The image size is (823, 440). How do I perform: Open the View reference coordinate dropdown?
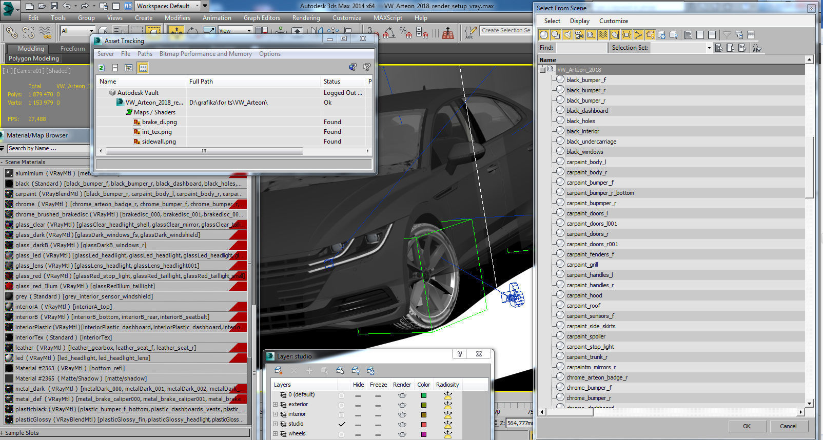pyautogui.click(x=249, y=31)
